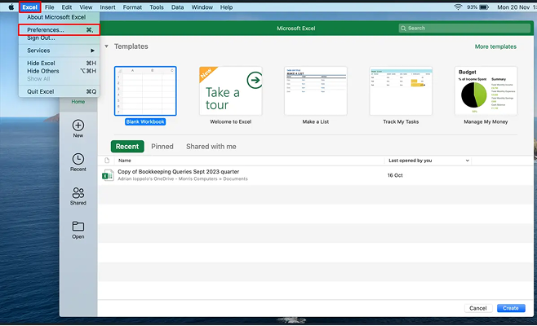537x326 pixels.
Task: Choose Hide Others menu item
Action: coord(59,71)
